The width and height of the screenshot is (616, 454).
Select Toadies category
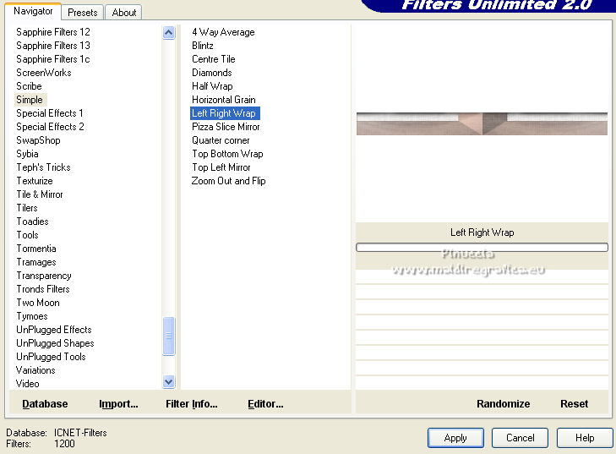(x=32, y=222)
